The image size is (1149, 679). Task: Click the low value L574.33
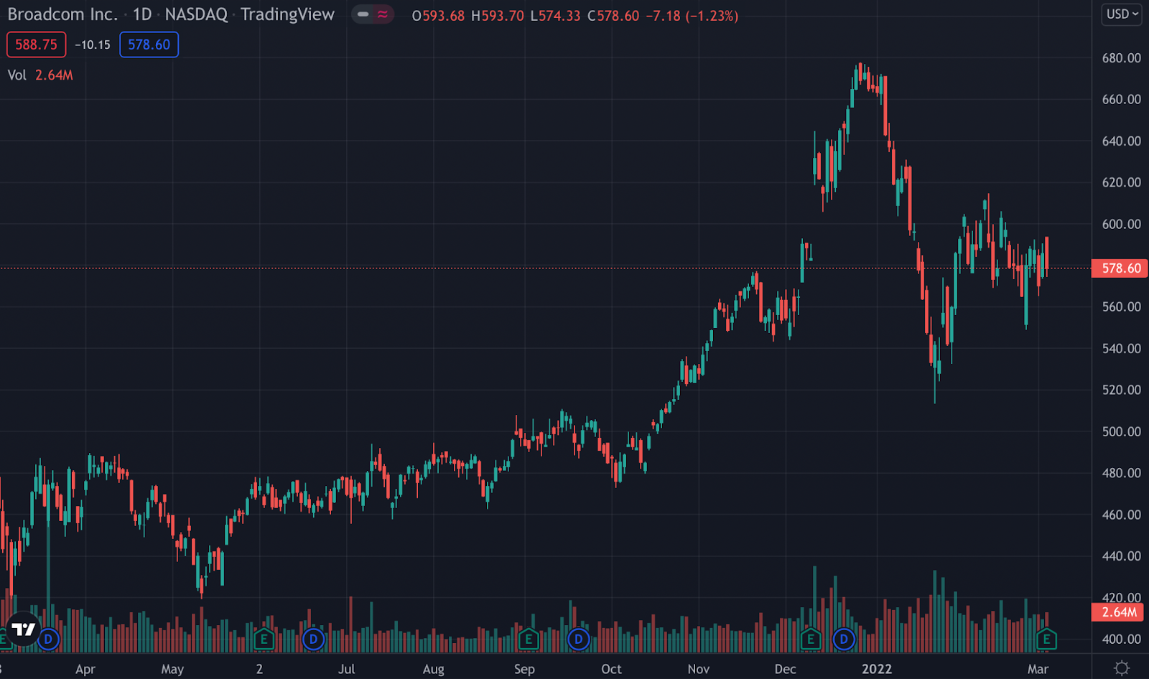pyautogui.click(x=555, y=16)
